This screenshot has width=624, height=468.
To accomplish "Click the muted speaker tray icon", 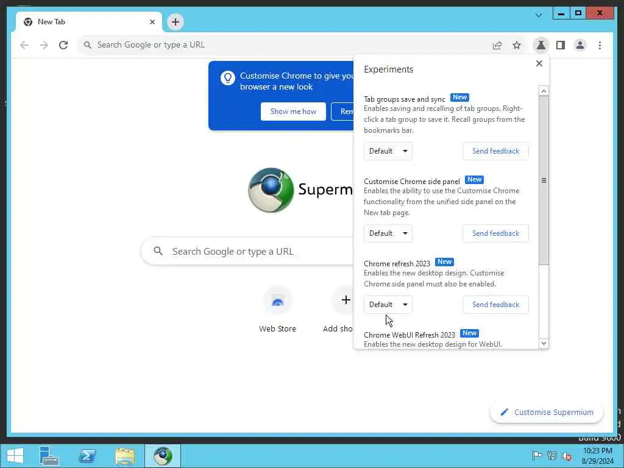I will [567, 456].
